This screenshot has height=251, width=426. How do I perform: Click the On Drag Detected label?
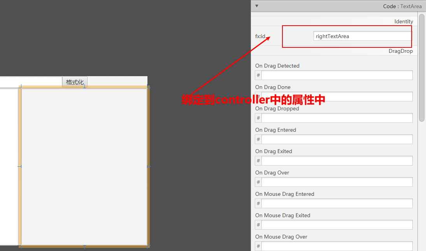277,66
